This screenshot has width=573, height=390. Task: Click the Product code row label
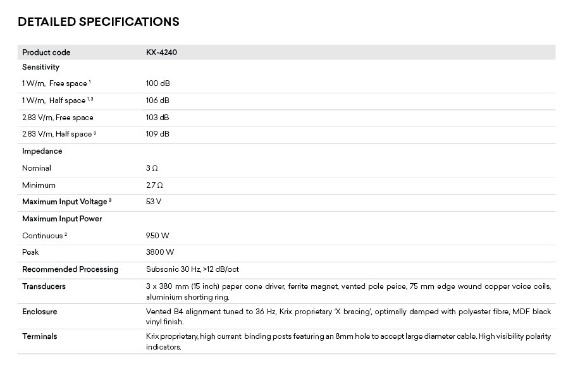pos(46,52)
